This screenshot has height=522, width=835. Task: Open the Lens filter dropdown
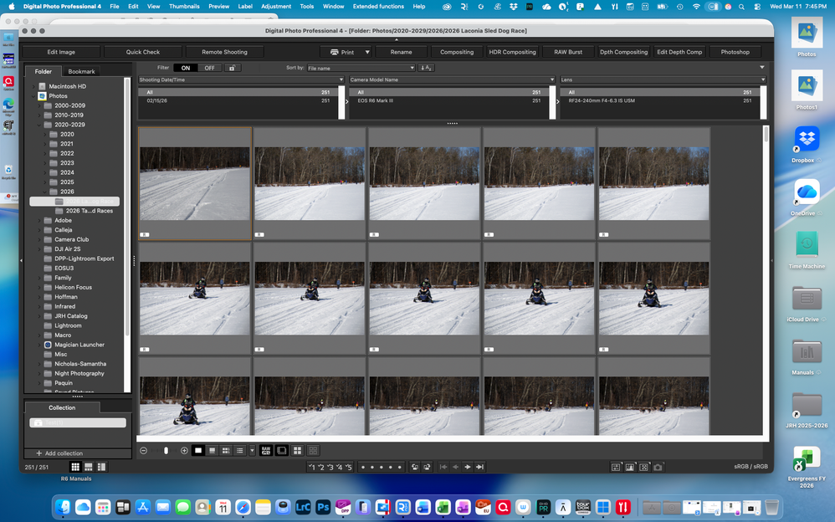(663, 80)
